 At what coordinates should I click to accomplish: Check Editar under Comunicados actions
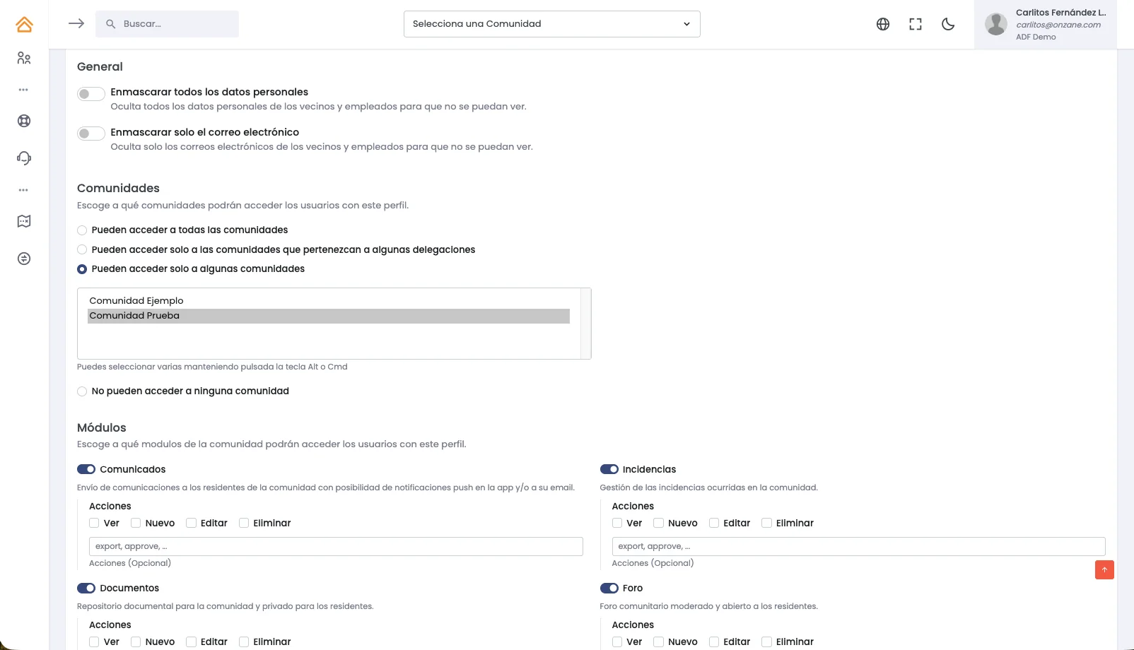point(191,523)
